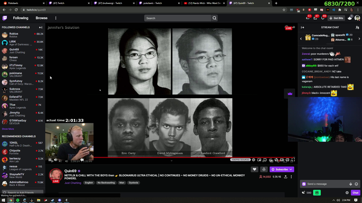Open player settings gear icon
The image size is (362, 203).
pyautogui.click(x=253, y=160)
